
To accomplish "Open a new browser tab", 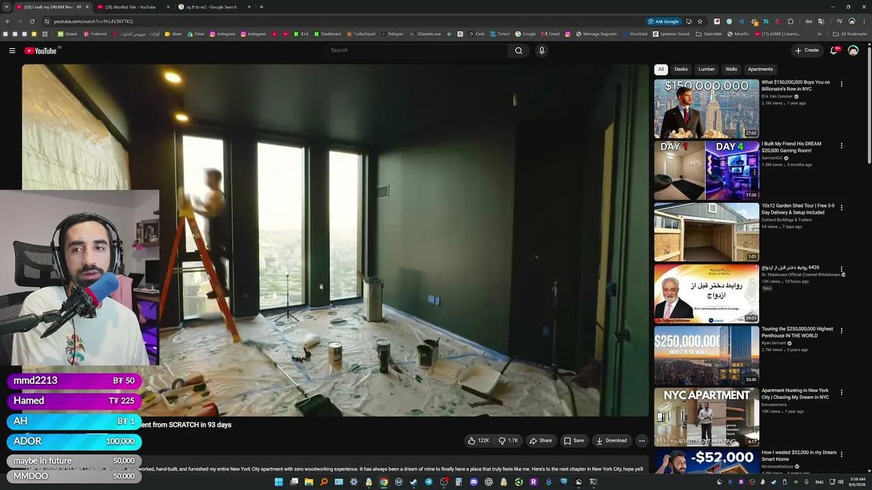I will click(262, 7).
